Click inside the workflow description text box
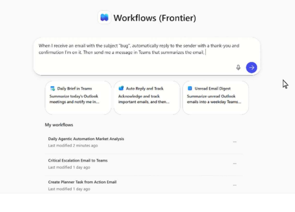The height and width of the screenshot is (212, 295). click(x=137, y=60)
